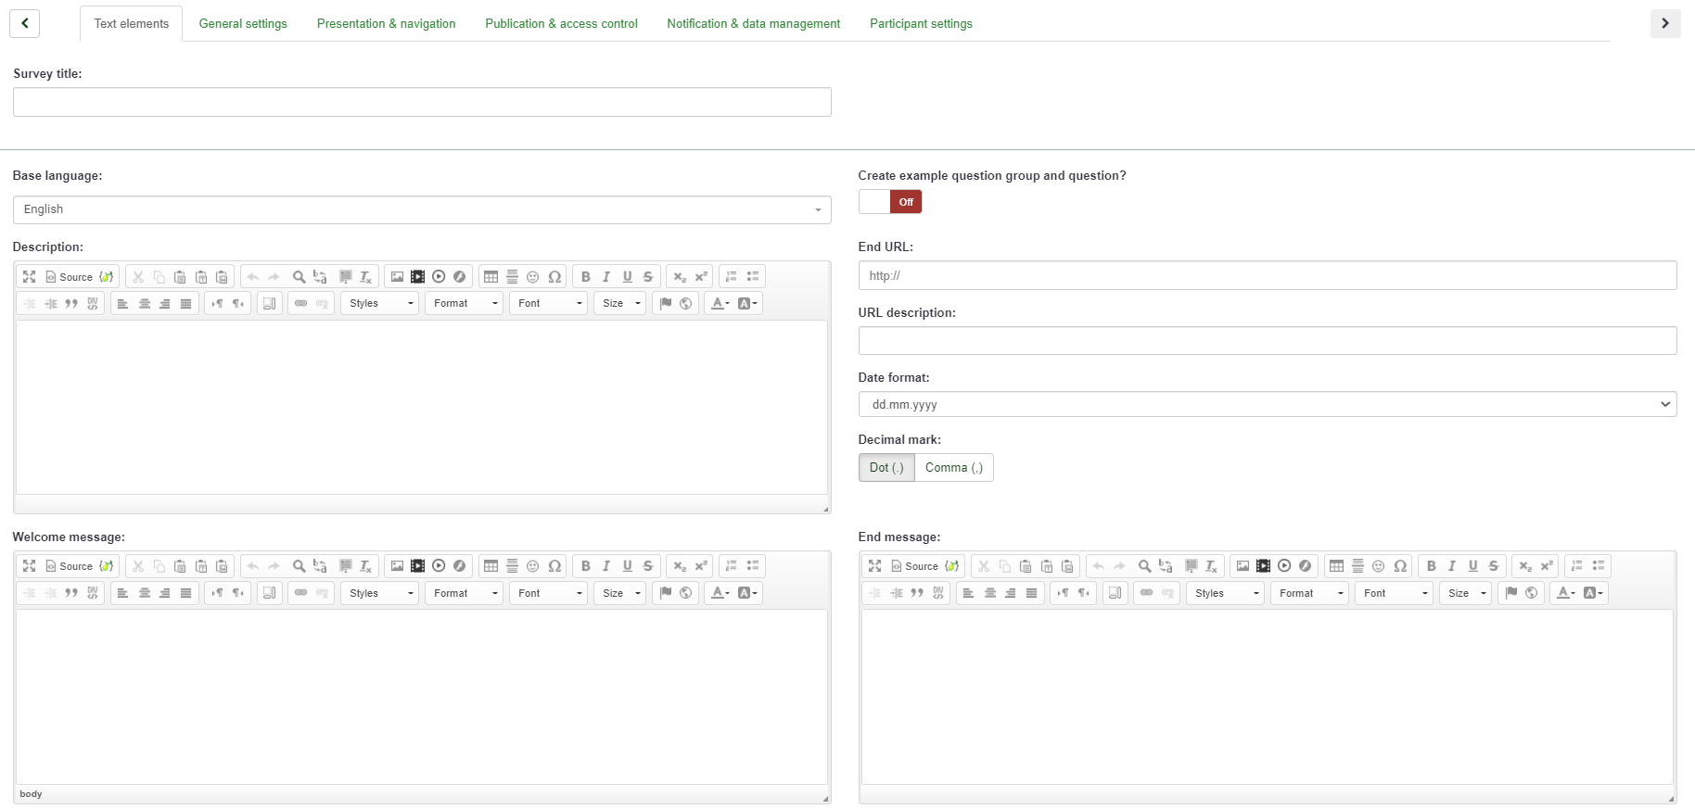Select Dot as the decimal mark

coord(886,468)
